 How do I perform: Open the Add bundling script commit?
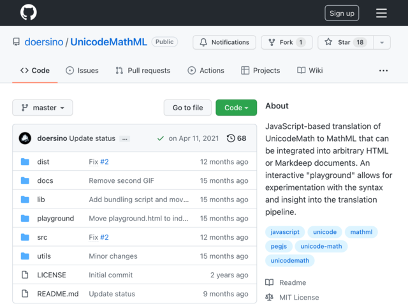point(139,200)
